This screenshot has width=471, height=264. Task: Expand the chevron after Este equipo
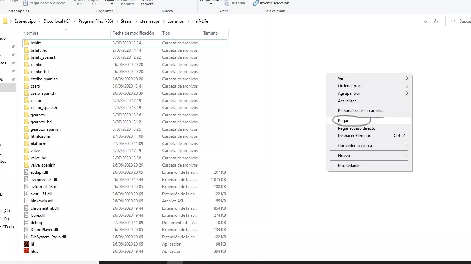point(40,21)
